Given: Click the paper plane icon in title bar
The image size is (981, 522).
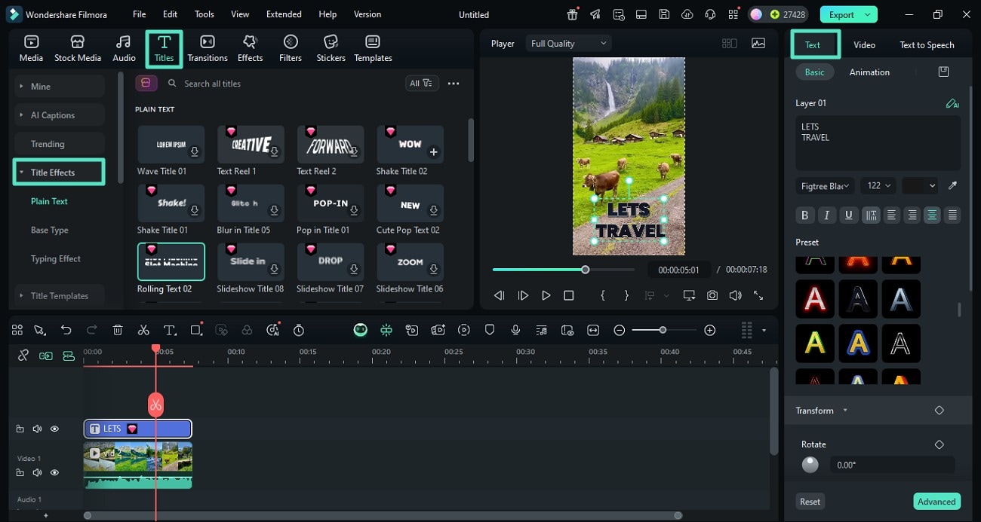Looking at the screenshot, I should pos(595,14).
